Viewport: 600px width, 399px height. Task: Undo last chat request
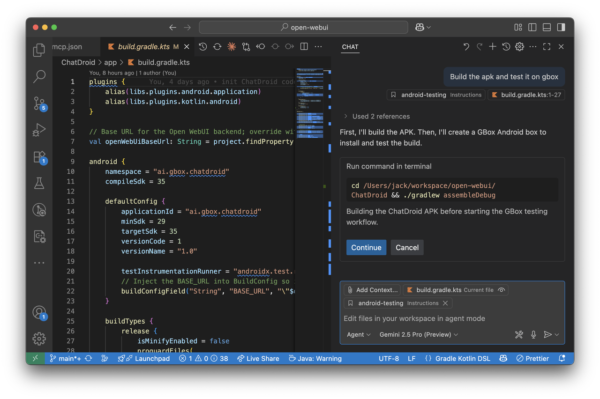click(466, 46)
